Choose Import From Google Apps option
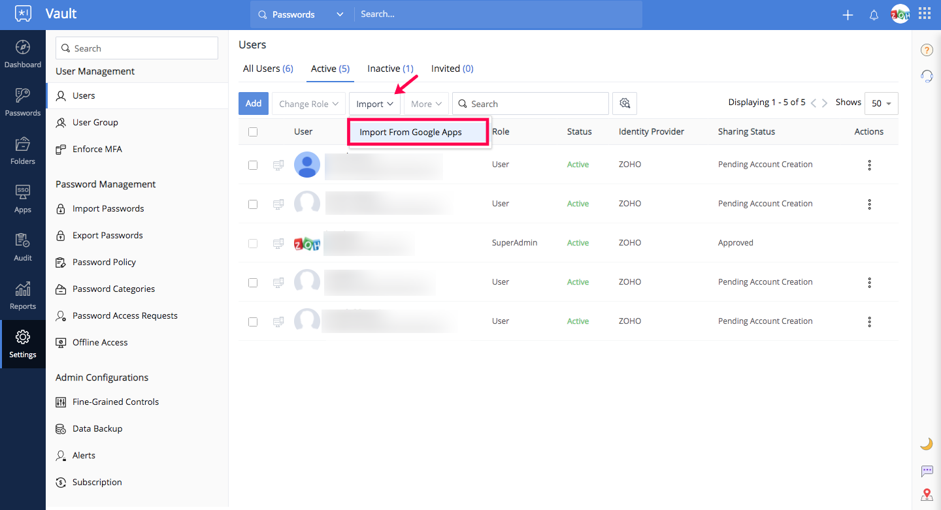 411,133
